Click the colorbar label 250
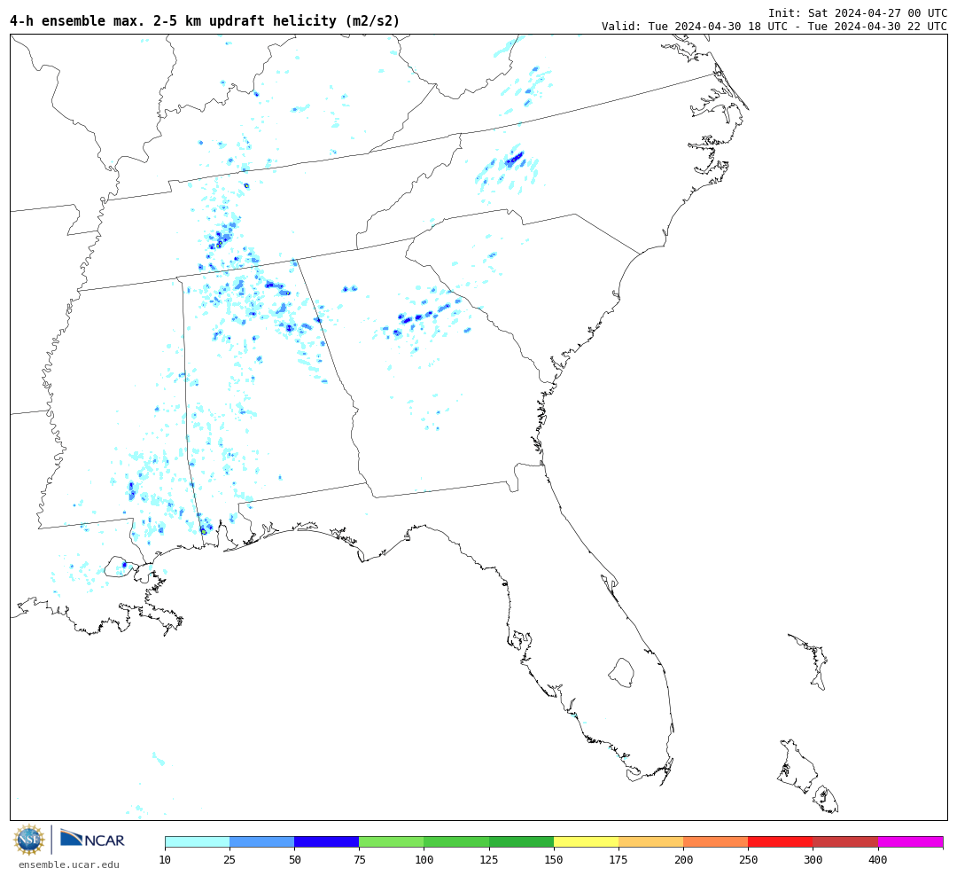 coord(748,859)
